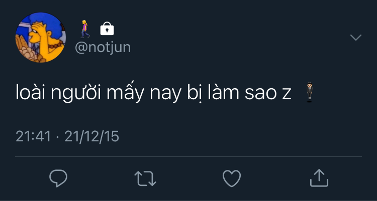The image size is (377, 201).
Task: Open the Simpsons avatar profile picture
Action: [41, 38]
